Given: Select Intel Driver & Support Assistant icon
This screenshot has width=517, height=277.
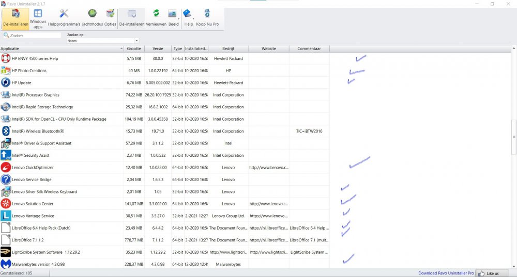Looking at the screenshot, I should click(6, 143).
